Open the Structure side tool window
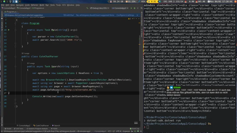The height and width of the screenshot is (133, 237). (x=2, y=26)
